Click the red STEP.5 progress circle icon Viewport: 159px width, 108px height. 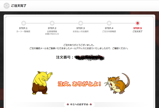point(138,23)
